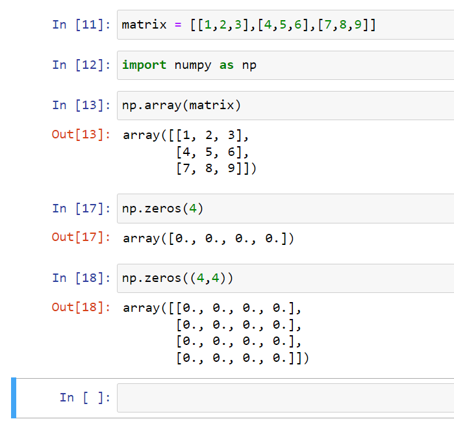The image size is (454, 432).
Task: Select the 'In [18]:' prompt label
Action: click(81, 278)
